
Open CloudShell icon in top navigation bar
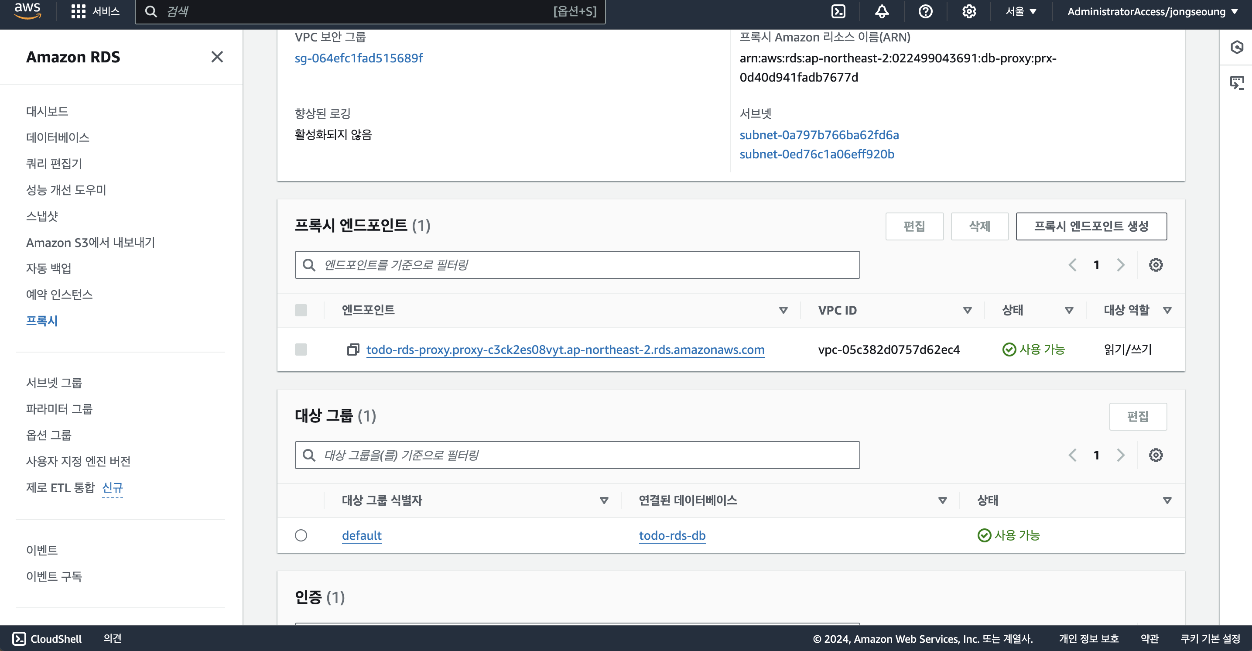point(838,11)
